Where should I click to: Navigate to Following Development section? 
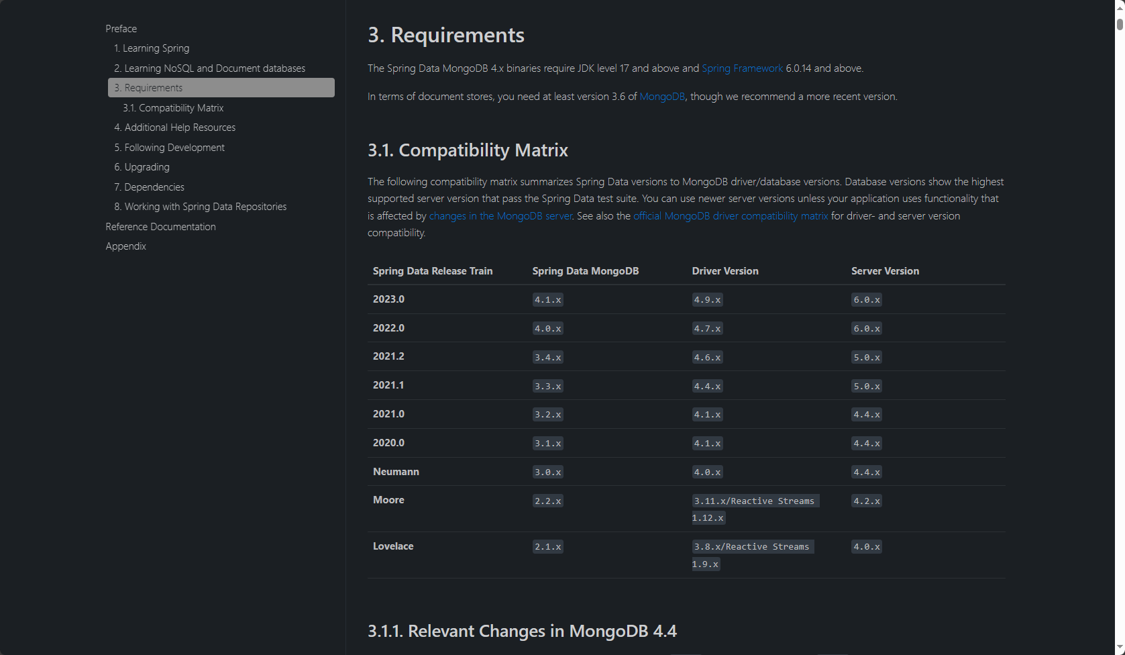169,148
